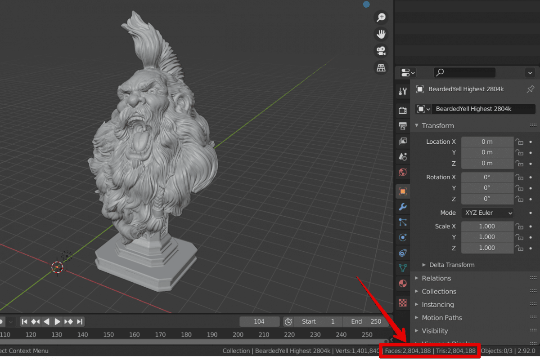Screen dimensions: 540x360
Task: Toggle camera view with the camera gizmo
Action: click(x=381, y=51)
